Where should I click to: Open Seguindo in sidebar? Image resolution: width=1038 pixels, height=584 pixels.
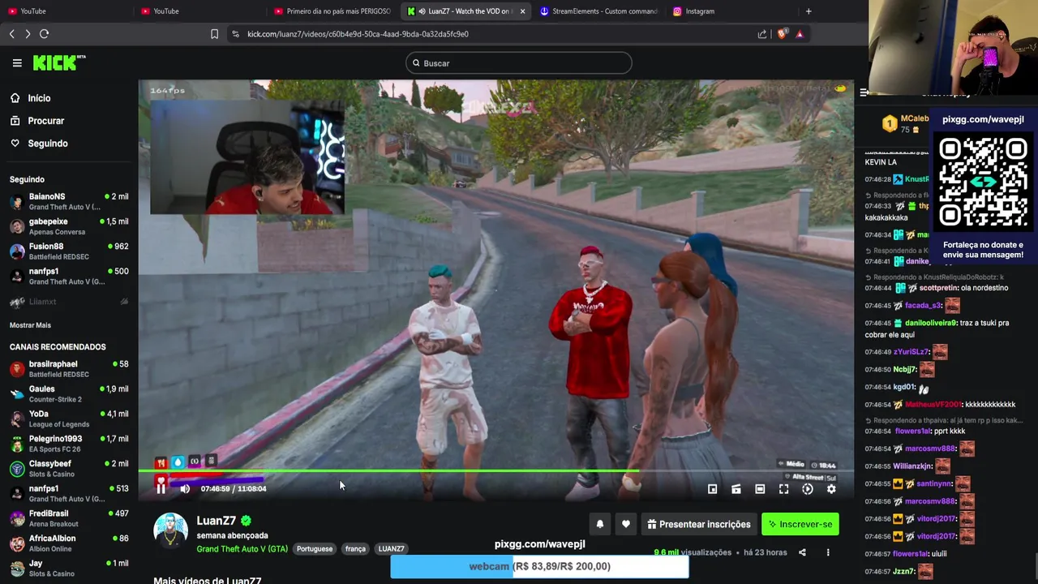pyautogui.click(x=39, y=144)
